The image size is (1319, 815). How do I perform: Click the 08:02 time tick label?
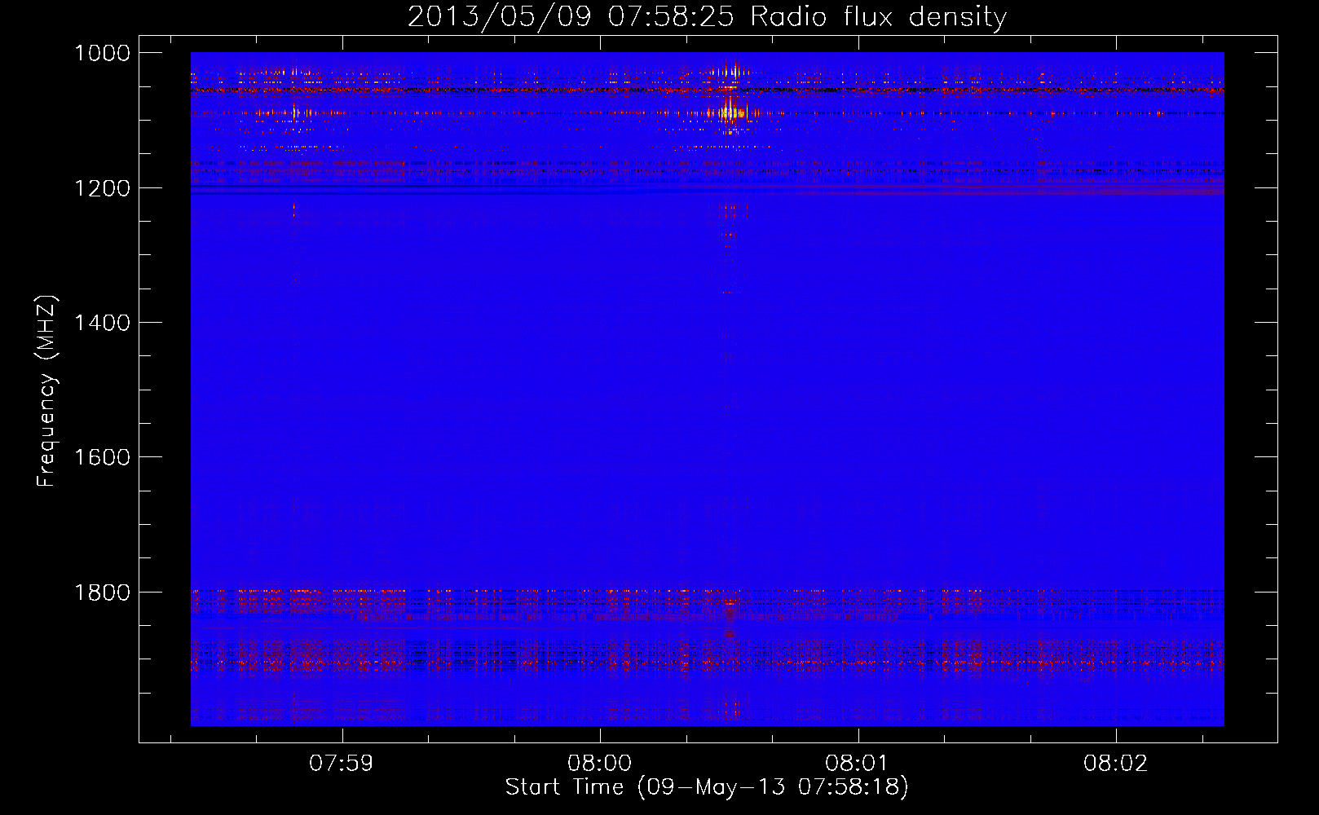1115,764
